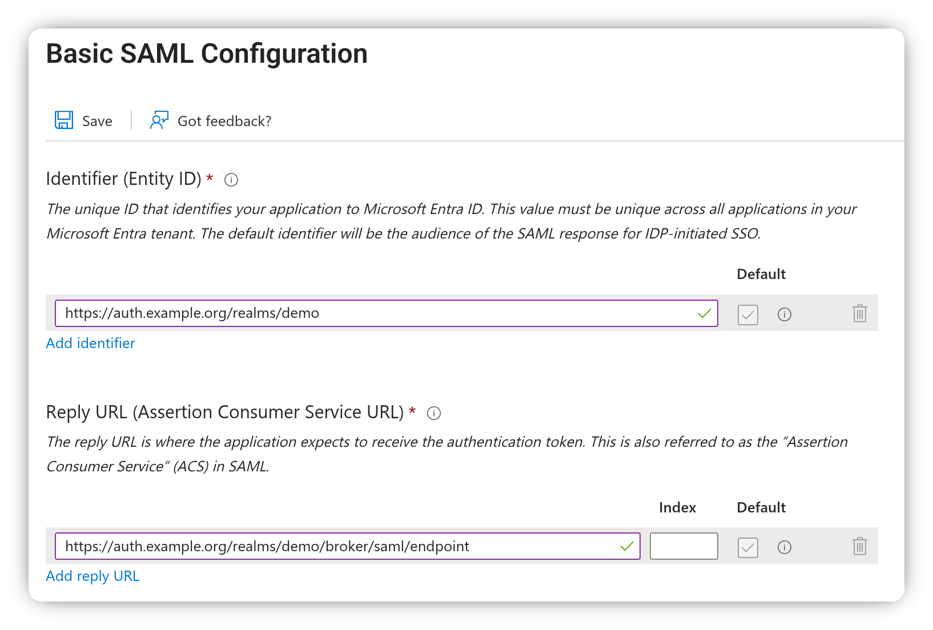Open the Got feedback? link text

tap(224, 121)
